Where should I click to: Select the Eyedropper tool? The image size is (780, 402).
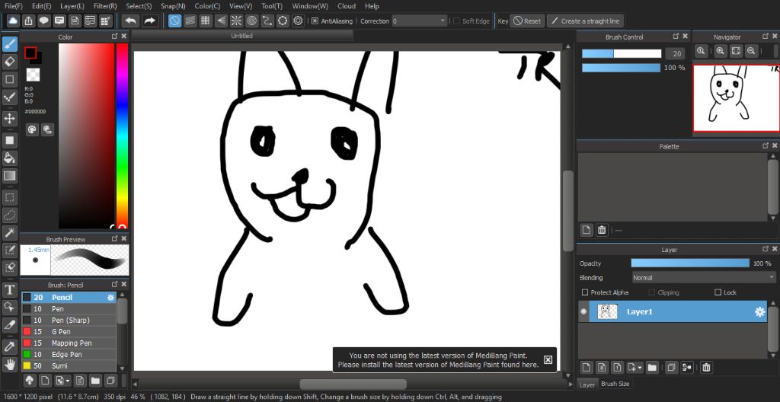pyautogui.click(x=10, y=346)
